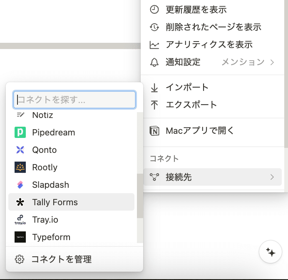288x280 pixels.
Task: Click the tray.io logo icon
Action: [20, 220]
